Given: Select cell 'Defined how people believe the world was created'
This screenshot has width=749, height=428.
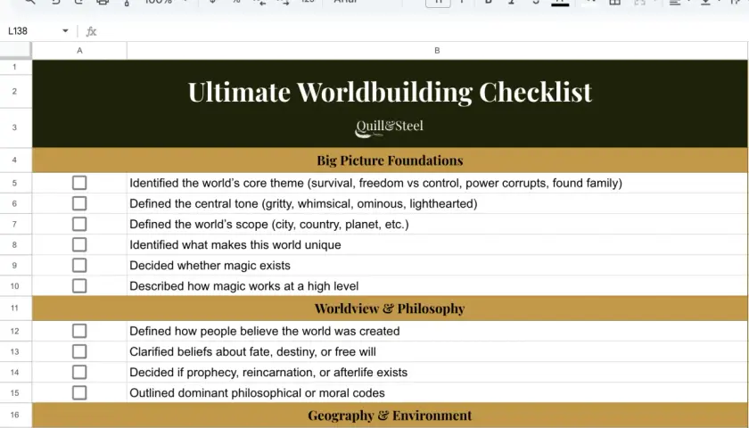Looking at the screenshot, I should click(x=437, y=331).
